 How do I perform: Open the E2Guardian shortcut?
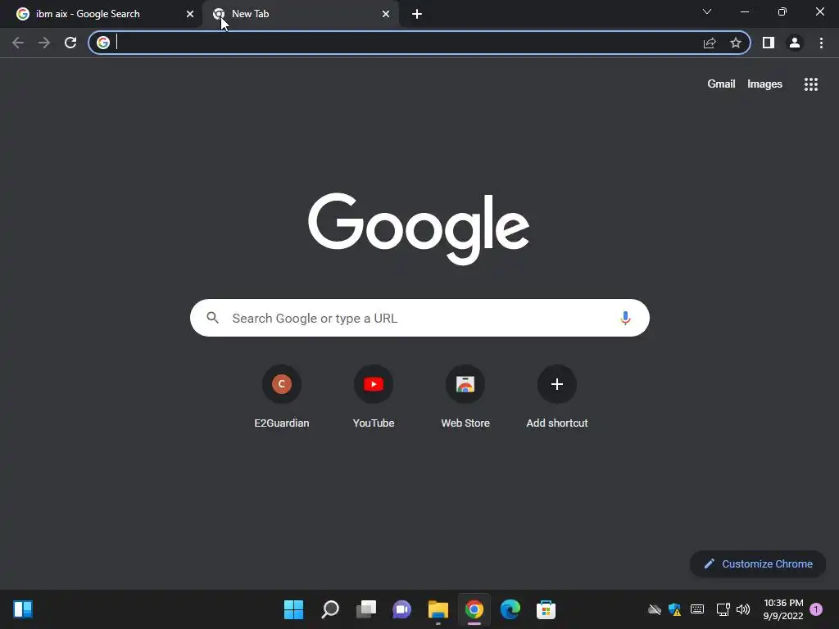(x=282, y=397)
